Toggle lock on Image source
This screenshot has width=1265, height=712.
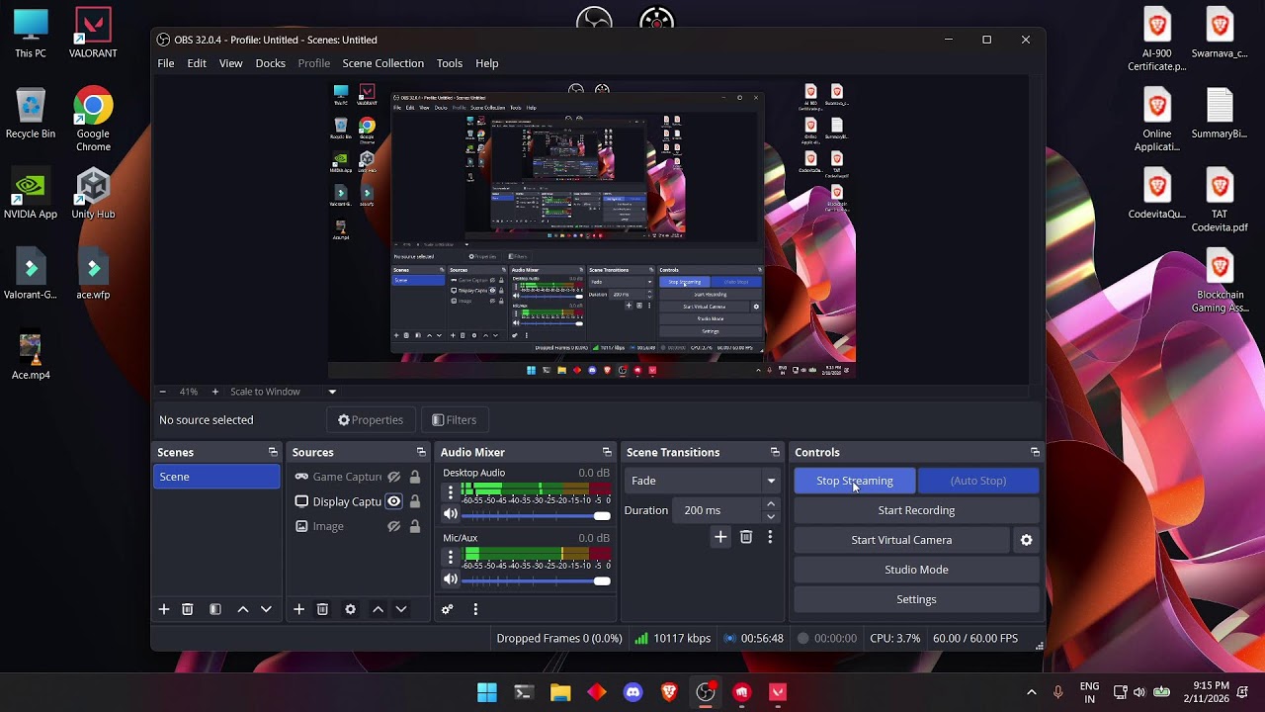click(415, 526)
